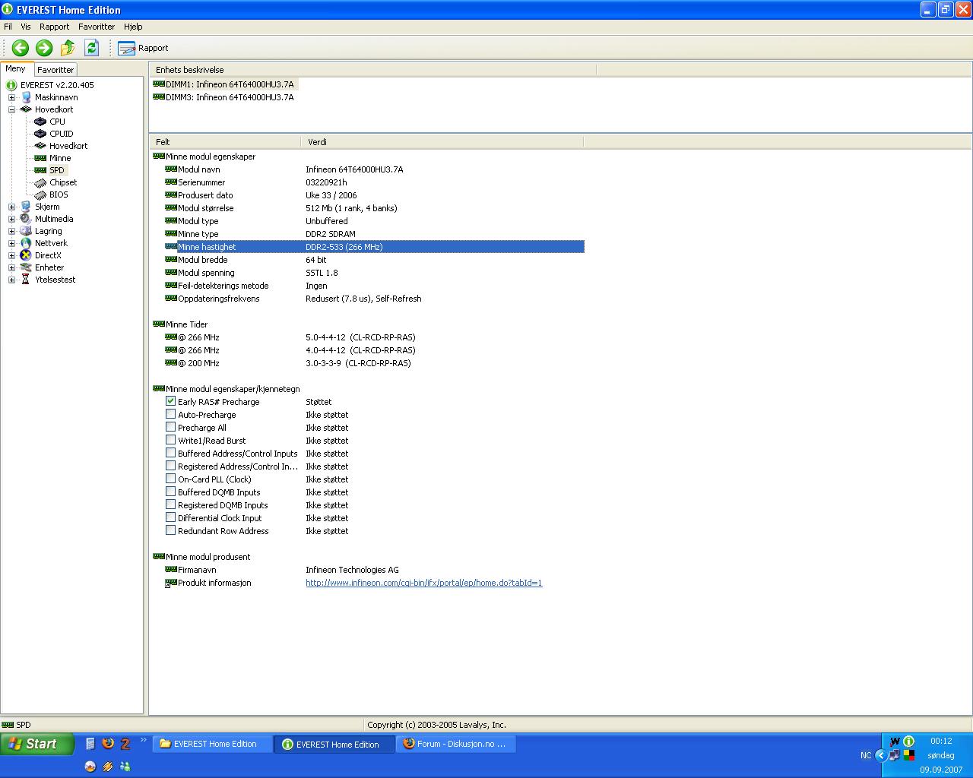Switch to the Meny tab
Viewport: 973px width, 778px height.
16,68
